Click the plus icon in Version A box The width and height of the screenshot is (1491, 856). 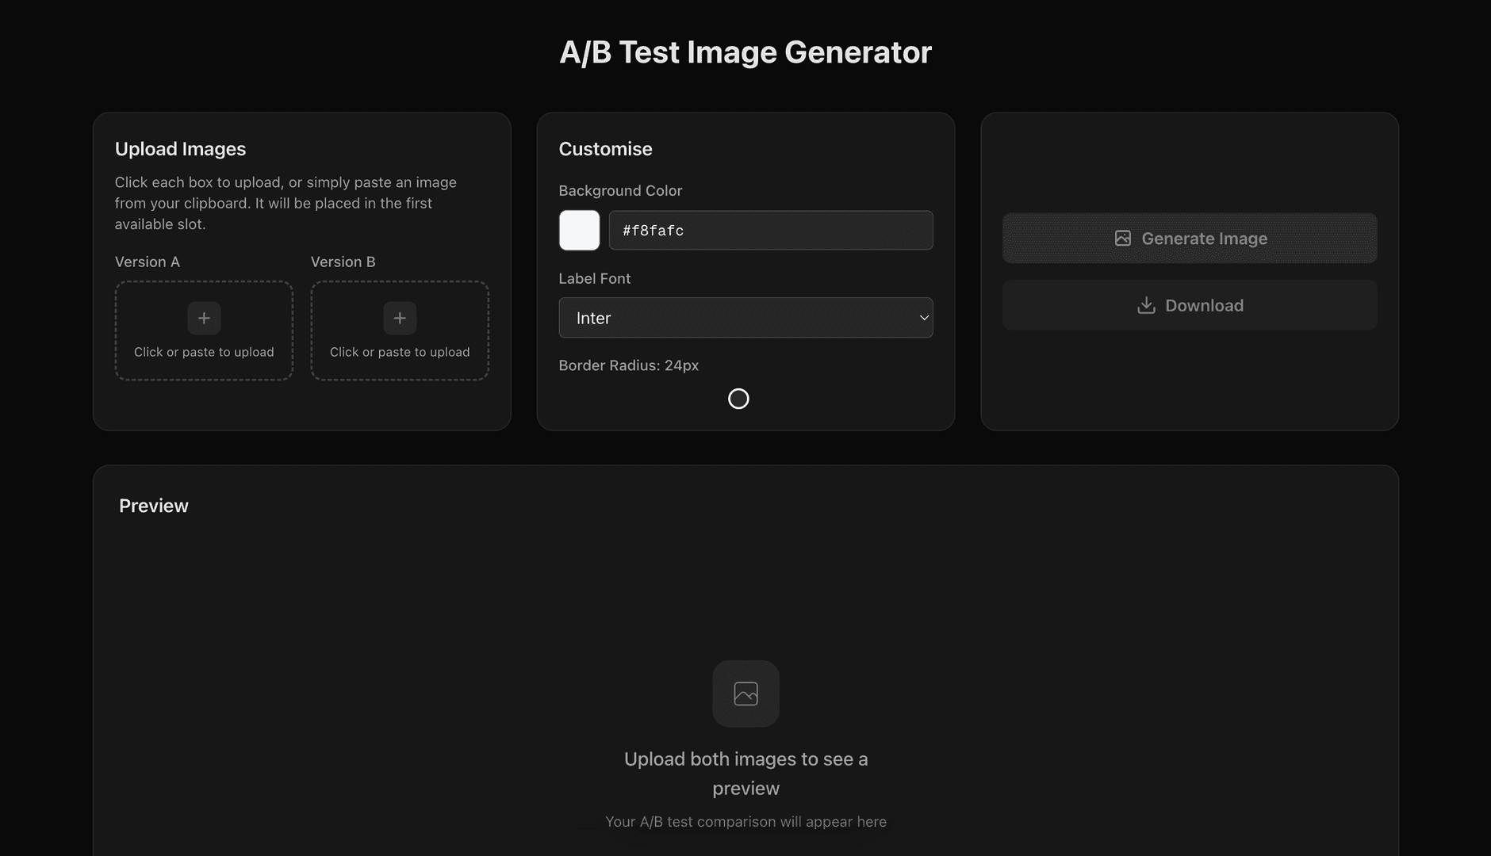click(203, 318)
